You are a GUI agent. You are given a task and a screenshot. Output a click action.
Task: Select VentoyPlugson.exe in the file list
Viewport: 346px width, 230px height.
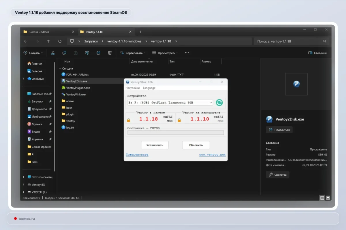click(x=78, y=88)
